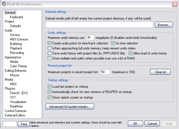Click the maximum undo memory field
The width and height of the screenshot is (179, 129).
(90, 38)
